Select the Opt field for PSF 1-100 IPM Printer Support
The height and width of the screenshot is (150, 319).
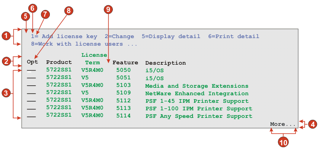tap(32, 109)
